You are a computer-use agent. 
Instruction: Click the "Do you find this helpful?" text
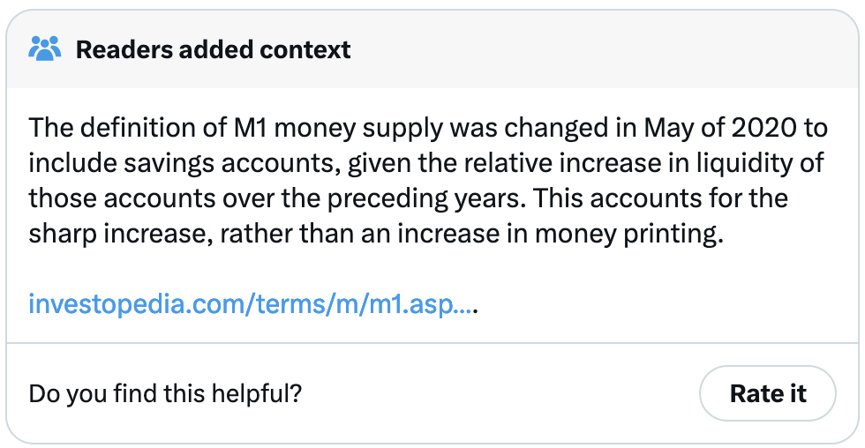165,393
